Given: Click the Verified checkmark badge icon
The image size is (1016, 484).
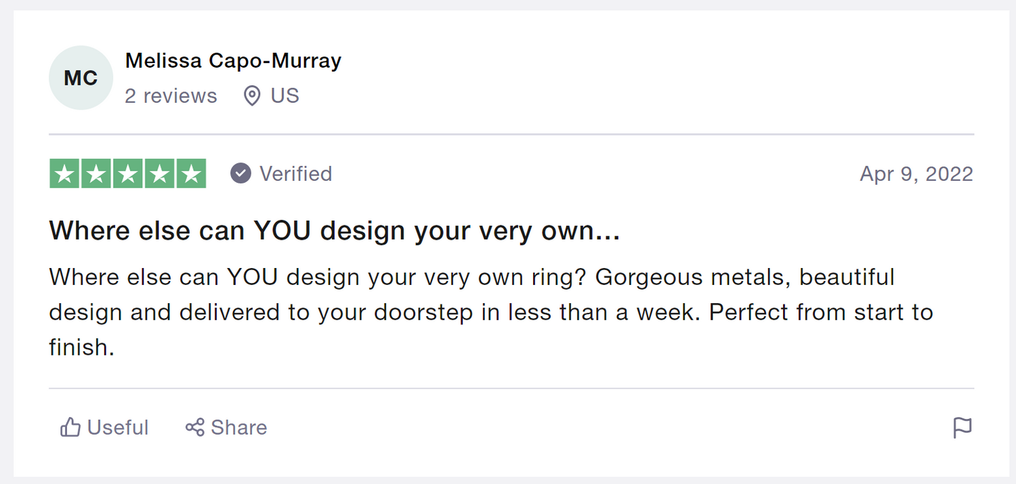Looking at the screenshot, I should [x=240, y=174].
